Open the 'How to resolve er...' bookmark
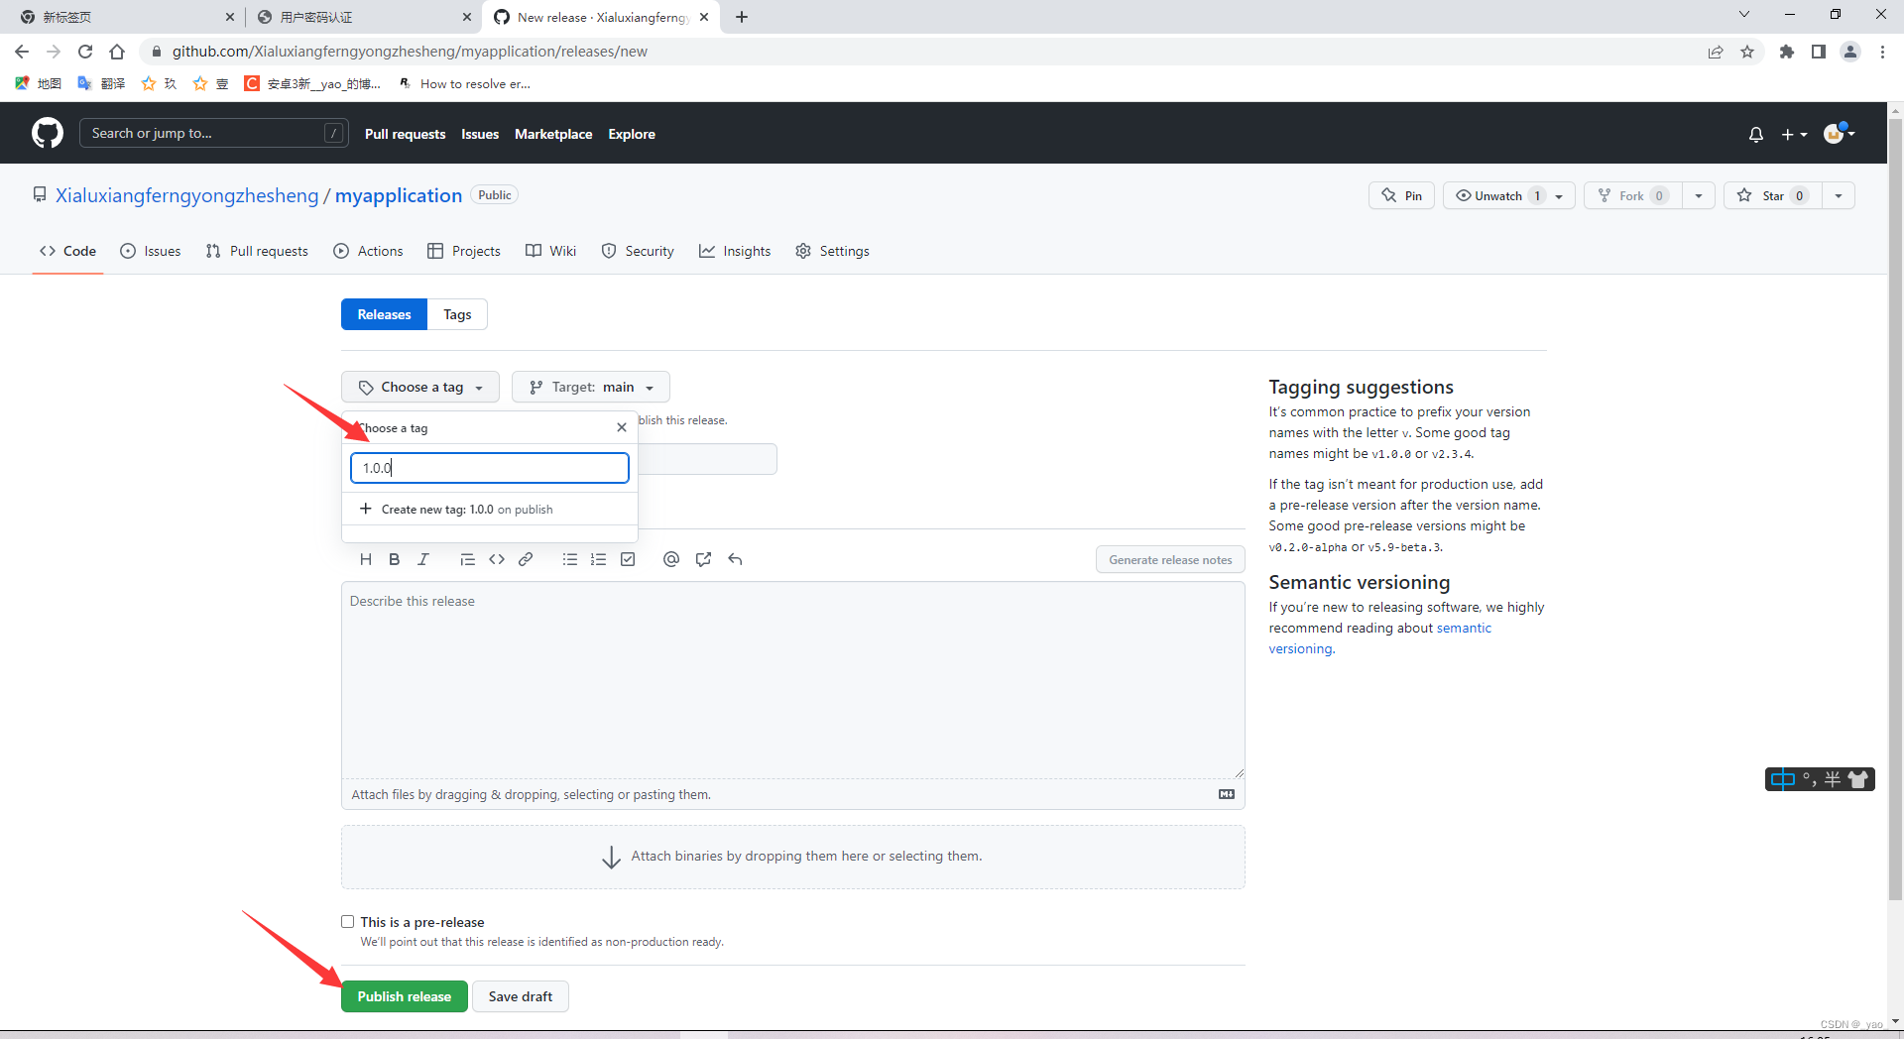This screenshot has height=1039, width=1904. (464, 83)
